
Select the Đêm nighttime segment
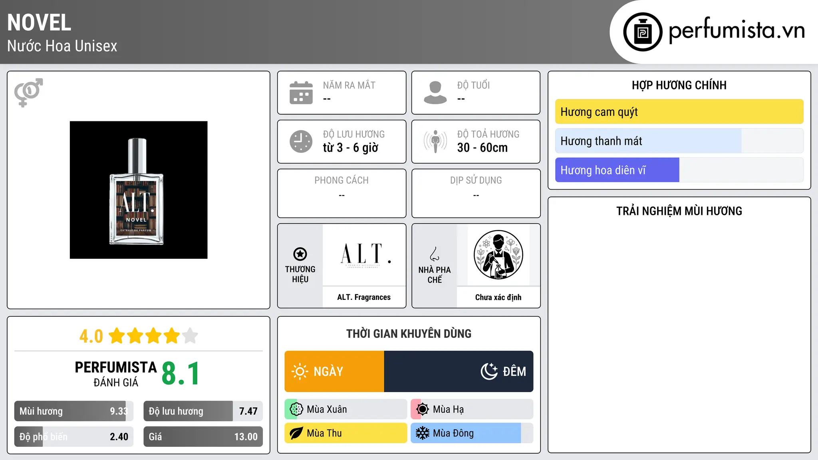point(459,371)
